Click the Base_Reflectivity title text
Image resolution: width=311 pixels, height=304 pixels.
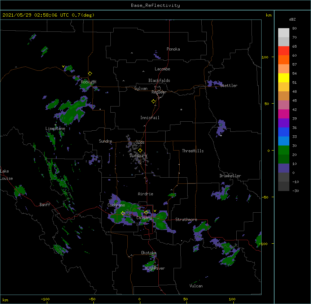pos(155,5)
